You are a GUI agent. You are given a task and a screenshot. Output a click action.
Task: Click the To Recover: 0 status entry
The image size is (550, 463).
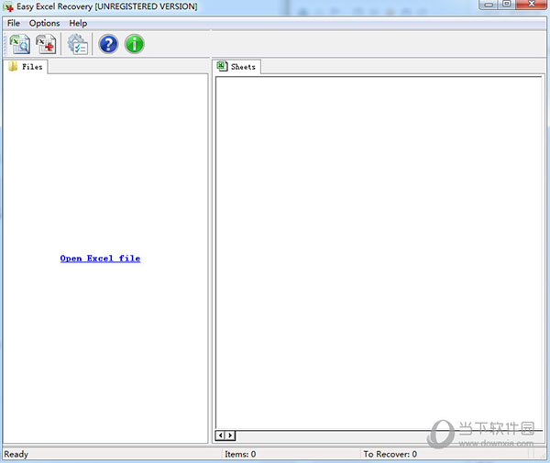coord(390,454)
